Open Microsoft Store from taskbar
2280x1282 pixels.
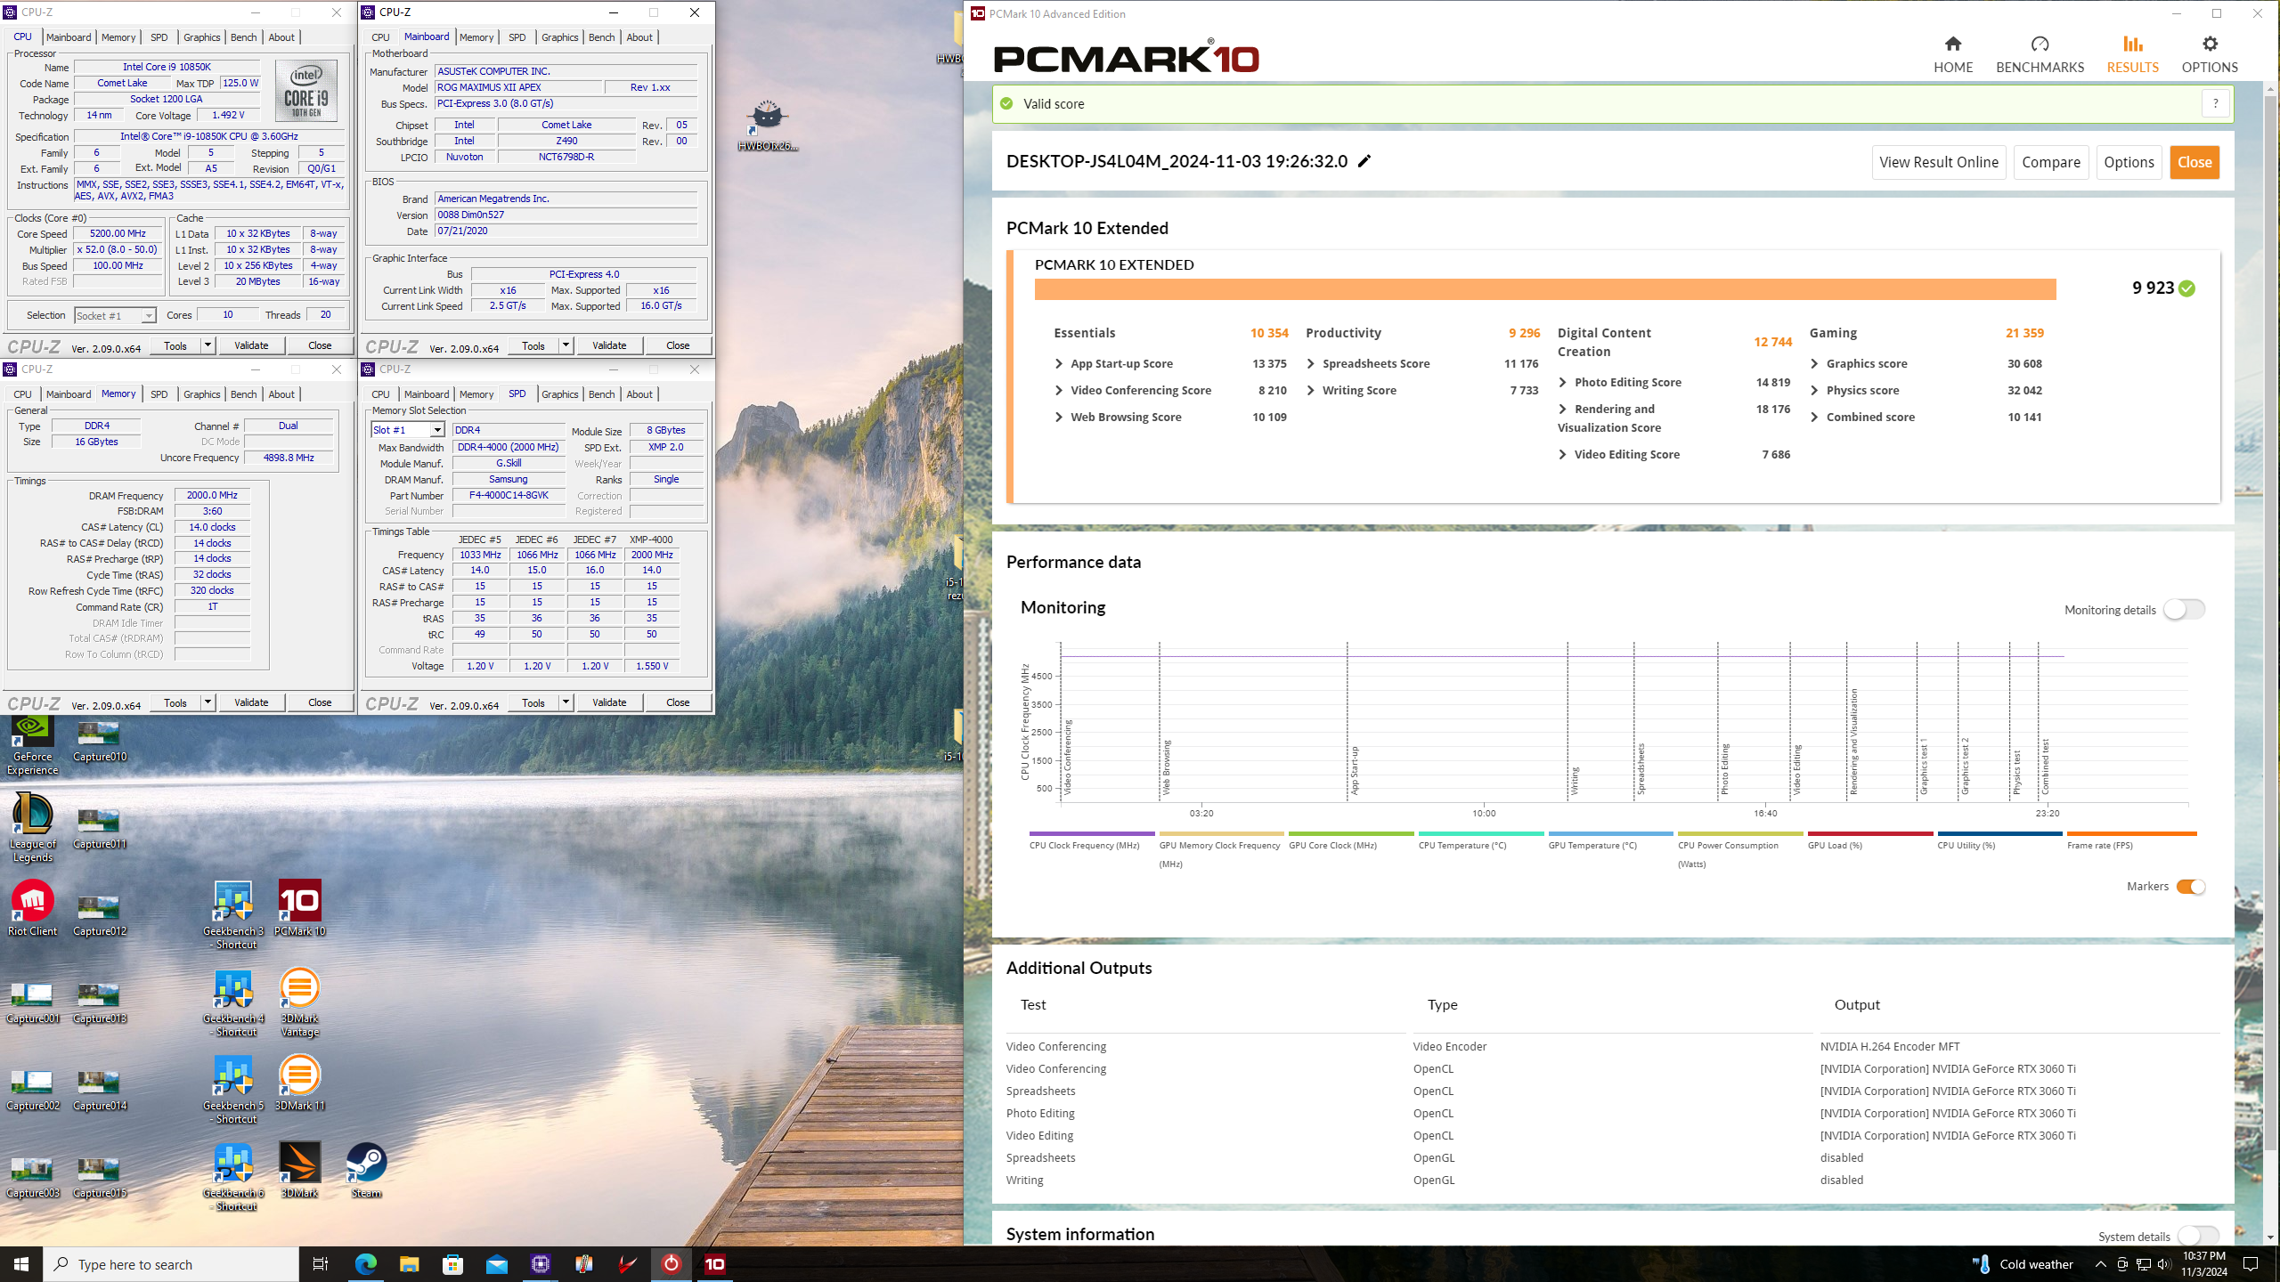tap(452, 1264)
